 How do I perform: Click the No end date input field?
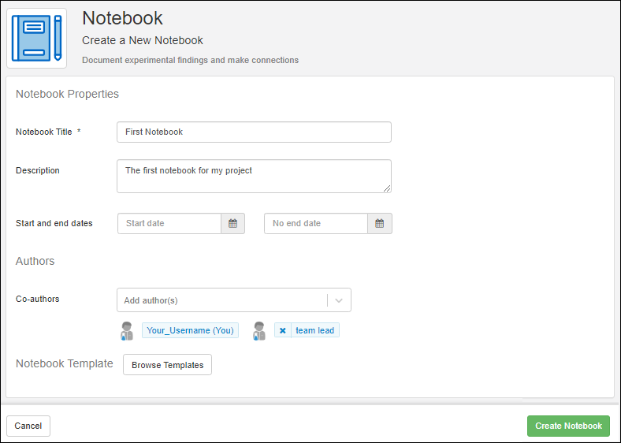point(316,224)
